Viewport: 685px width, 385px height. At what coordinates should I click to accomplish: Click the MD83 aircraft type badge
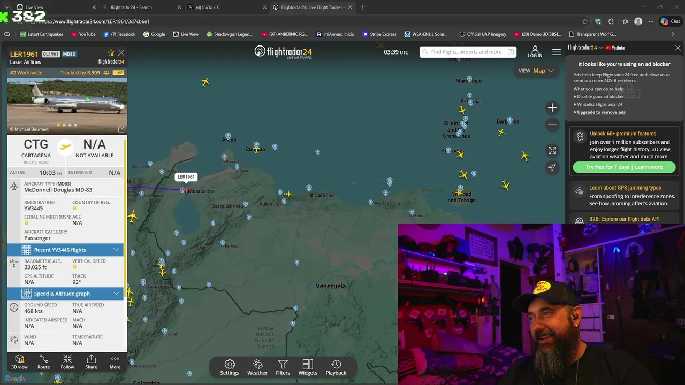pos(69,54)
